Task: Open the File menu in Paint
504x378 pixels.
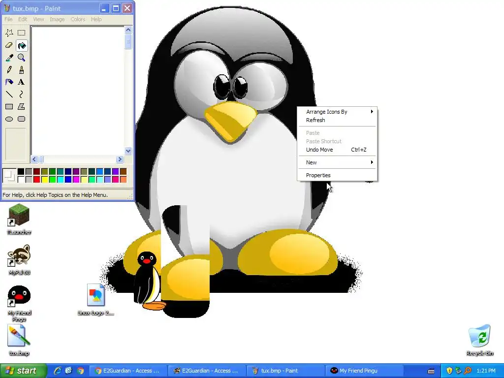Action: pos(9,19)
